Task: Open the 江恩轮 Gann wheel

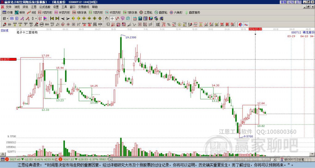Action: click(146, 12)
